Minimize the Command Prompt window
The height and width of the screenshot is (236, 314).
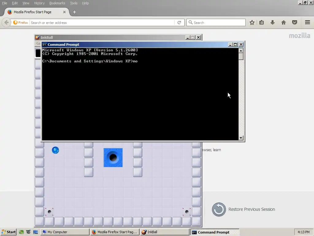[230, 45]
